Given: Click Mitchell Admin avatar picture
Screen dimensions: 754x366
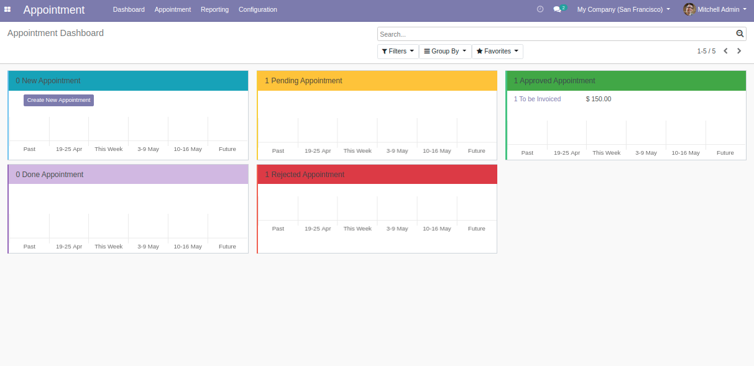Looking at the screenshot, I should click(689, 9).
